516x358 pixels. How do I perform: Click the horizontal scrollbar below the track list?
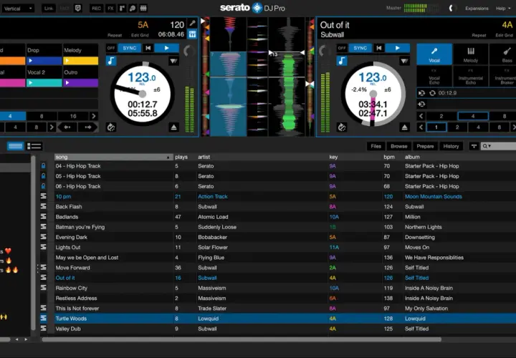tap(242, 339)
